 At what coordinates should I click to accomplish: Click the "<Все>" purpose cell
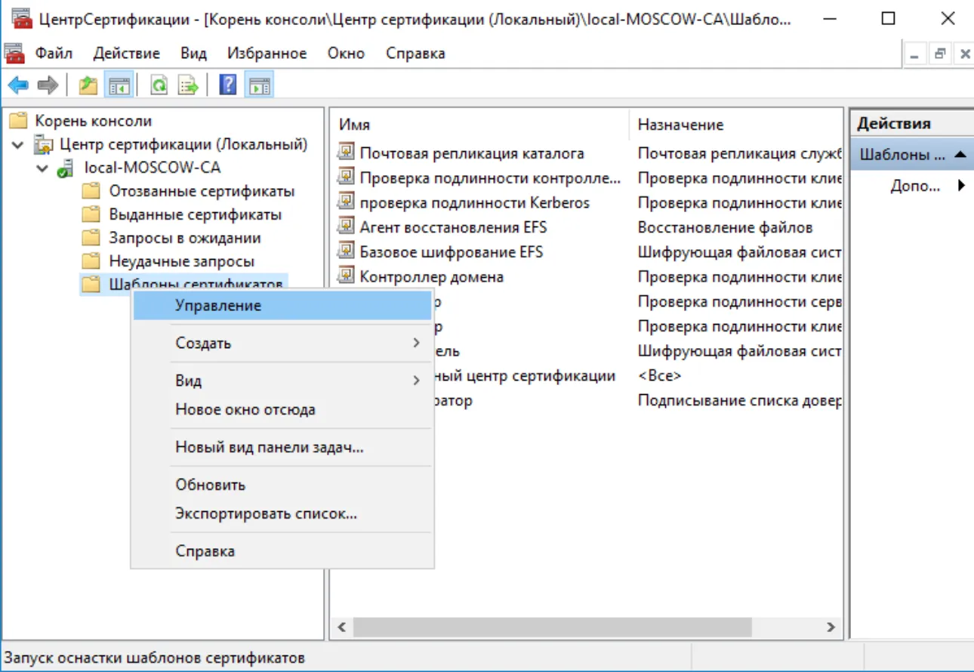click(659, 375)
